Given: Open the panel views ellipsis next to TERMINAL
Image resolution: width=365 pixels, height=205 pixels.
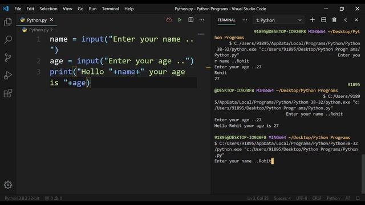Looking at the screenshot, I should coord(245,20).
